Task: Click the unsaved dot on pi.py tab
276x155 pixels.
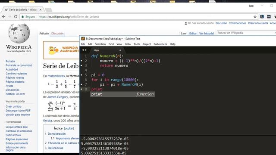Action: pos(120,50)
